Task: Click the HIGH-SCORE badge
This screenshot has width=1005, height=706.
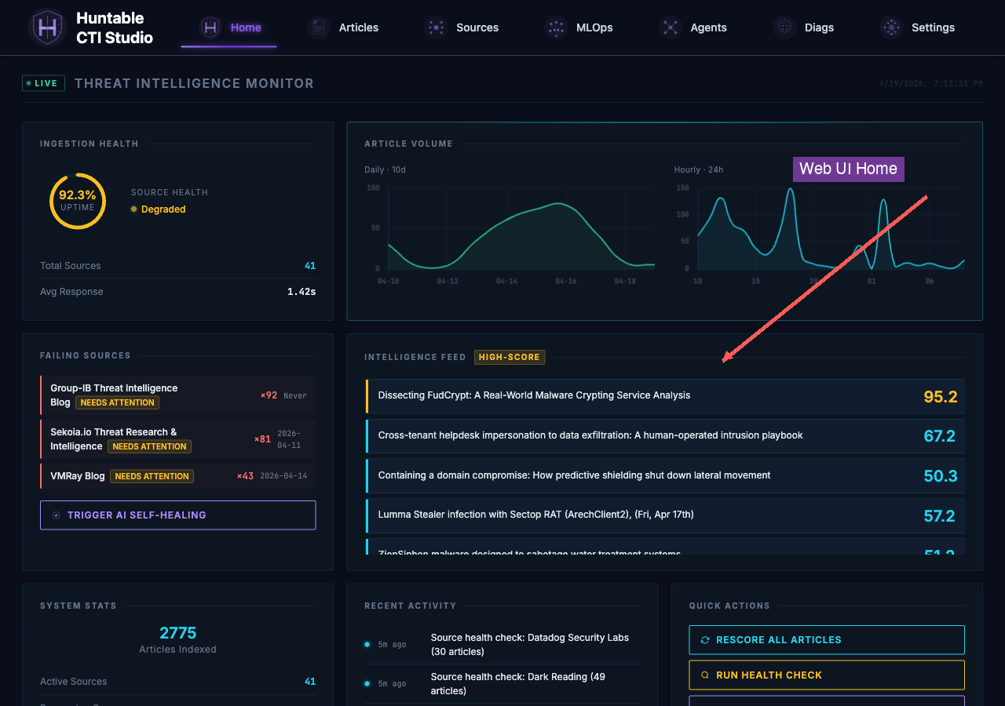Action: click(510, 357)
